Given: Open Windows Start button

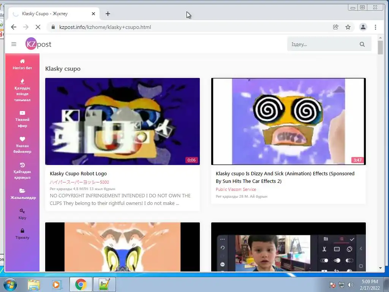Looking at the screenshot, I should 10,284.
